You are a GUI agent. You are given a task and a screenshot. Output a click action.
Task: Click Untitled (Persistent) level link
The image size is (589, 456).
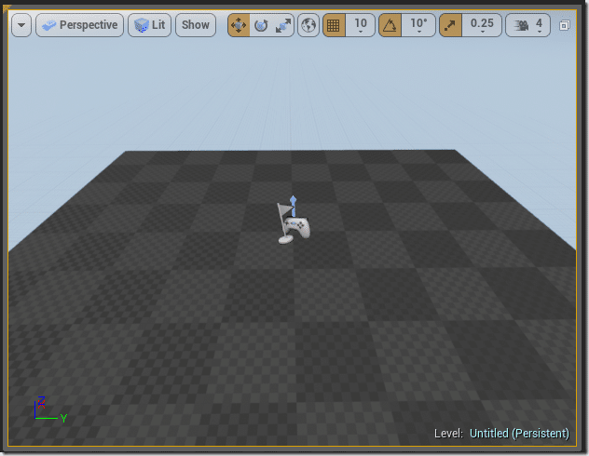click(519, 434)
